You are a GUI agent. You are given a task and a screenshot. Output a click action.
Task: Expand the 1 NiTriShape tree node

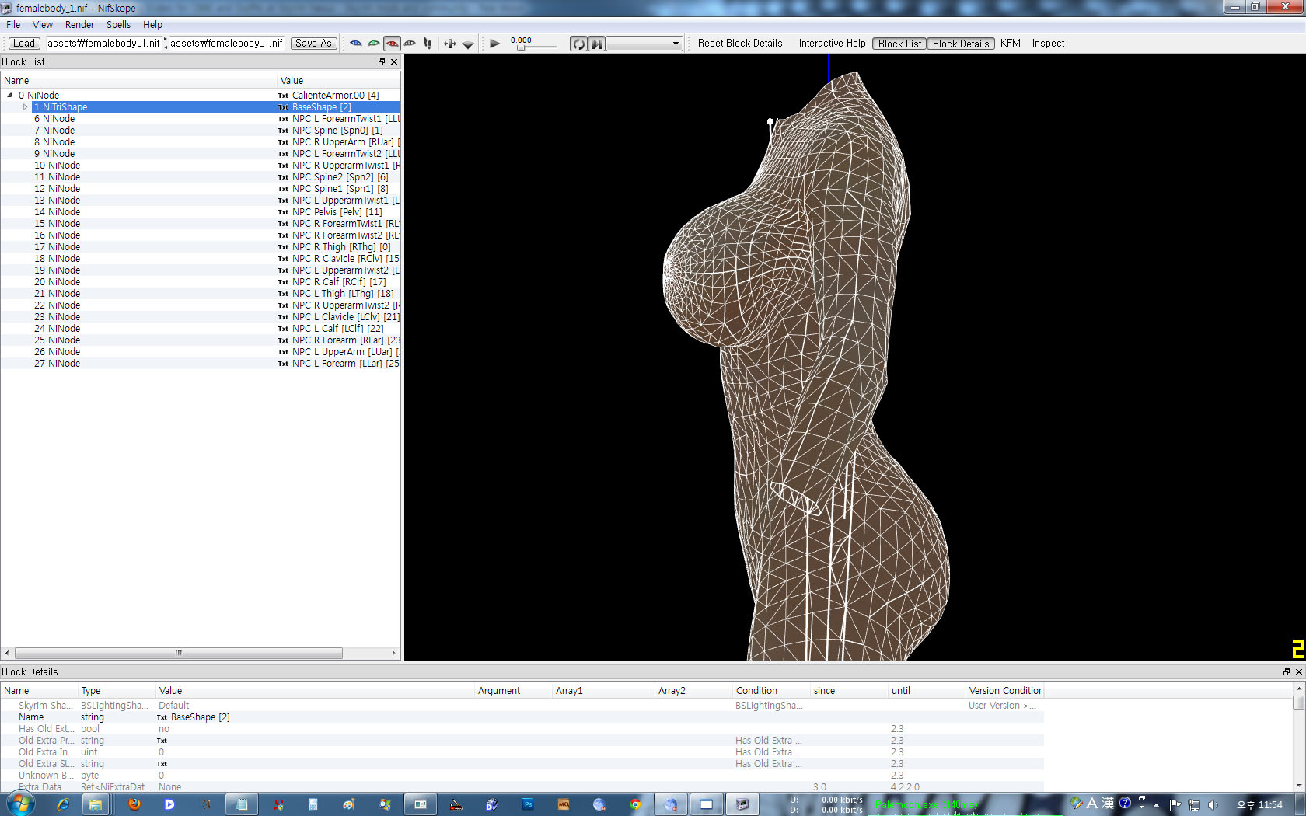(26, 107)
